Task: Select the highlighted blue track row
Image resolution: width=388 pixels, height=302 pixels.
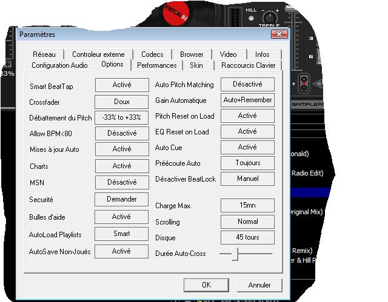Action: coord(311,192)
